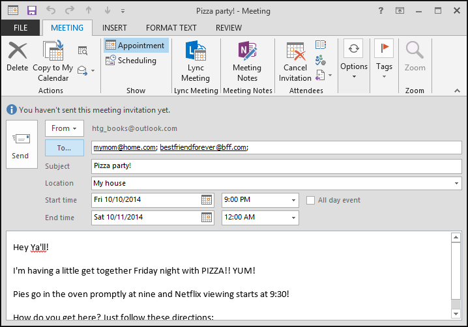Viewport: 468px width, 327px height.
Task: Click the Check Names icon in Attendees
Action: 321,60
